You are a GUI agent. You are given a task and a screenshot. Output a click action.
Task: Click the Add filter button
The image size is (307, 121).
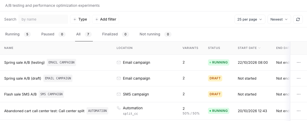pyautogui.click(x=106, y=19)
